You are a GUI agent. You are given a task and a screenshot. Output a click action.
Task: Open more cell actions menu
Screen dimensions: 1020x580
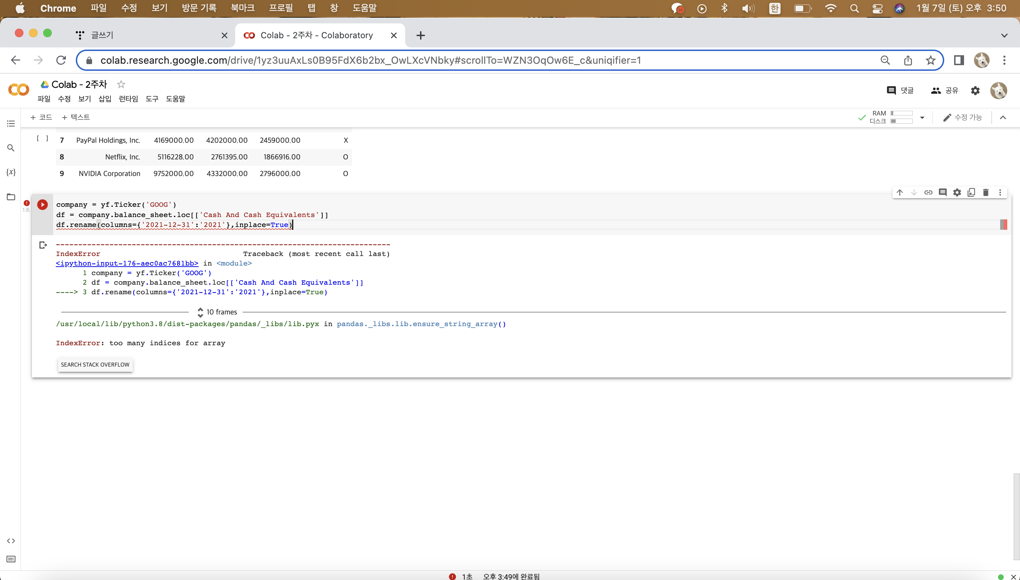coord(1000,193)
